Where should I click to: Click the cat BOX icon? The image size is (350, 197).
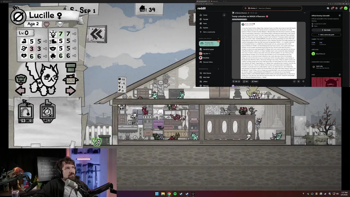(71, 80)
